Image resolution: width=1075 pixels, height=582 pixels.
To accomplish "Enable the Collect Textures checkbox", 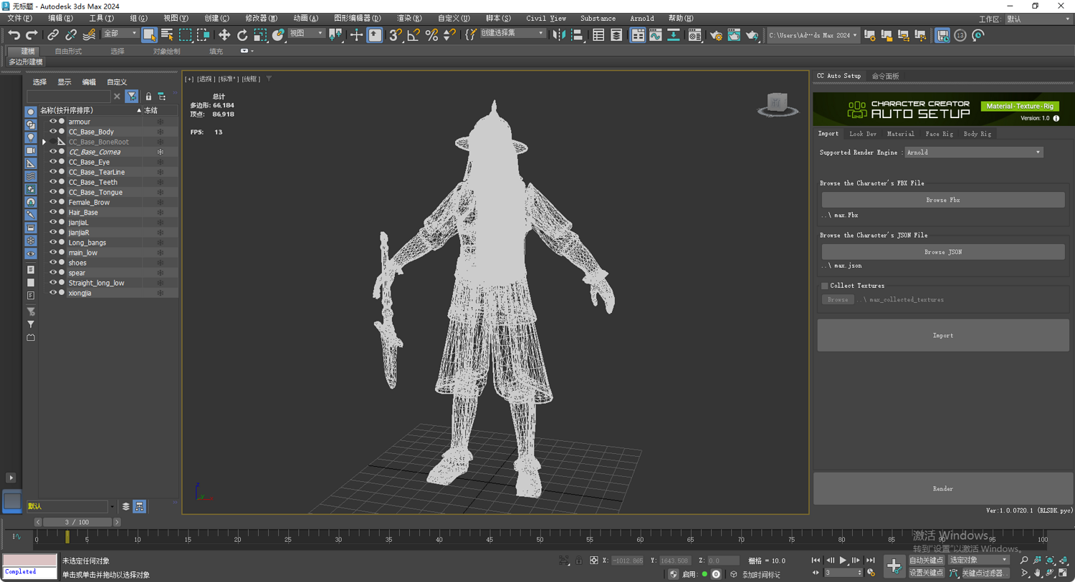I will coord(825,286).
